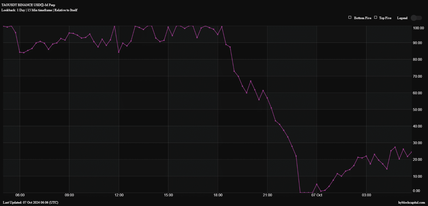
Task: Select the 21:00 time axis label
Action: (x=267, y=195)
